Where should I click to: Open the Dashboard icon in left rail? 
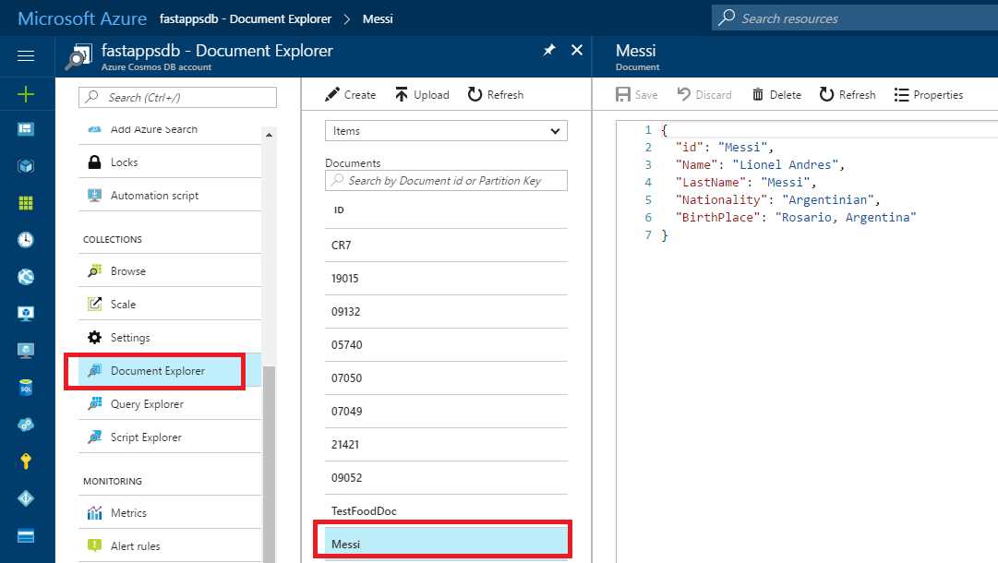click(x=26, y=129)
